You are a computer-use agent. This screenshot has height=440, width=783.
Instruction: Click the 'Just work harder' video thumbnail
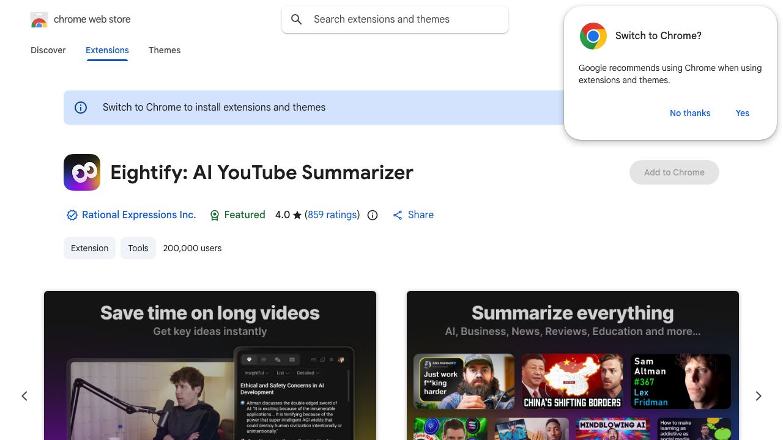pos(464,381)
